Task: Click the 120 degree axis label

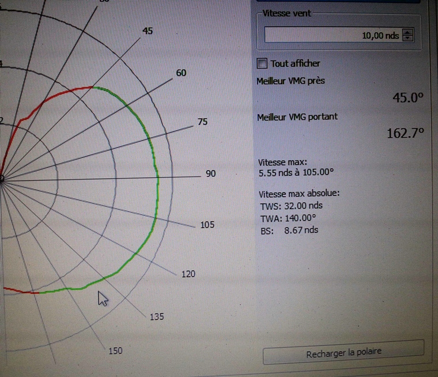Action: (188, 274)
